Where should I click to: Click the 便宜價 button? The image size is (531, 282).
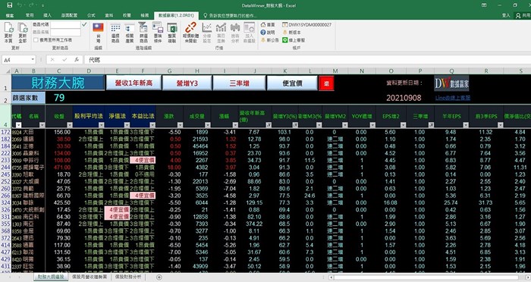coord(292,83)
